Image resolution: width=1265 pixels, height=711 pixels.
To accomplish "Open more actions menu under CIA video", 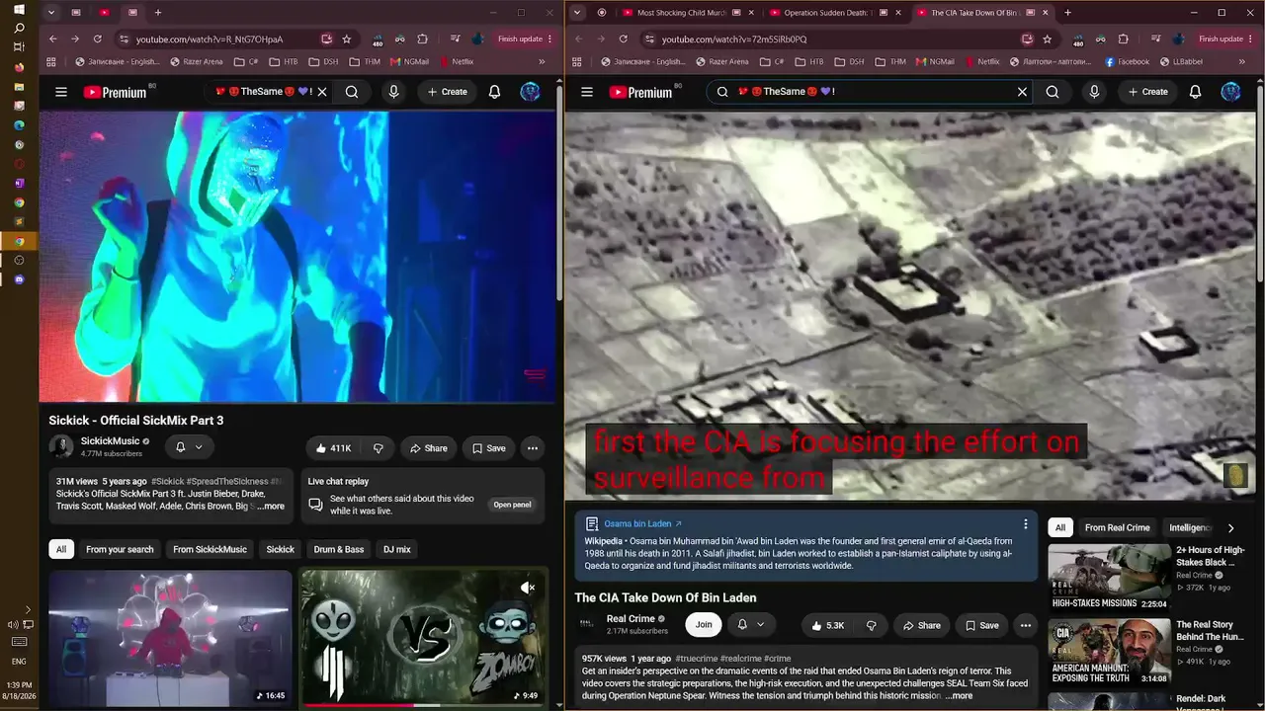I will point(1026,625).
